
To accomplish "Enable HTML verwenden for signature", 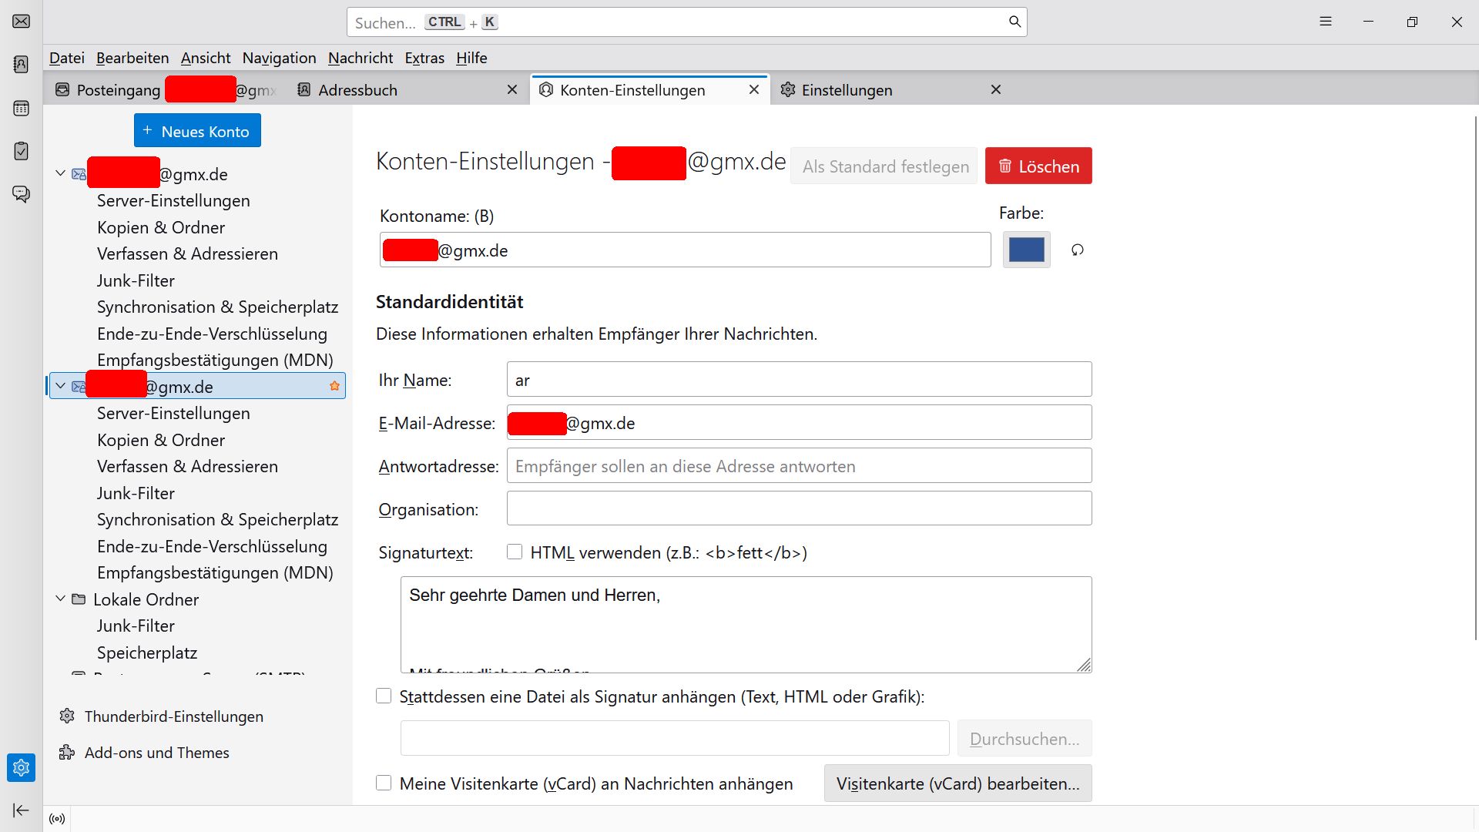I will point(515,552).
